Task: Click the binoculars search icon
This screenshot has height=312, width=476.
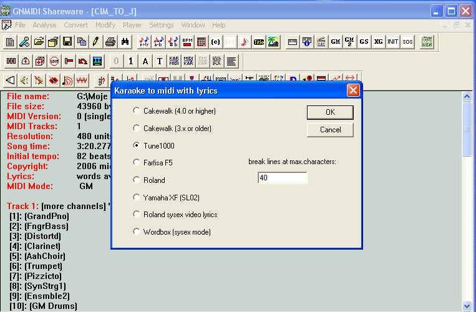Action: (x=125, y=42)
